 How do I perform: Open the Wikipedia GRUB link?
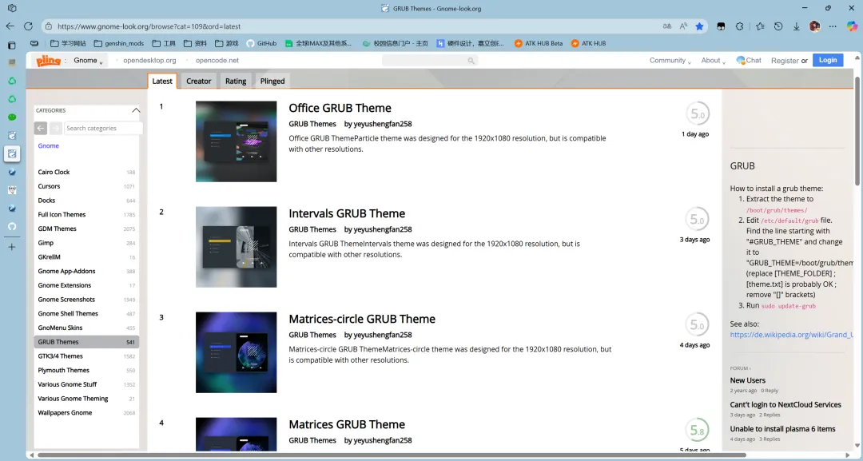coord(791,335)
